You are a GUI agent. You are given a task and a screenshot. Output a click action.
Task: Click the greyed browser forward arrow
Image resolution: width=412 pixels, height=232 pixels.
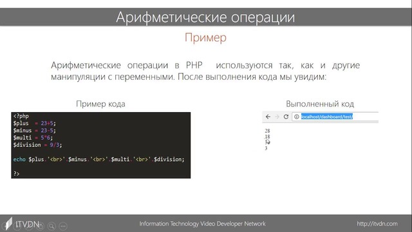pos(277,117)
